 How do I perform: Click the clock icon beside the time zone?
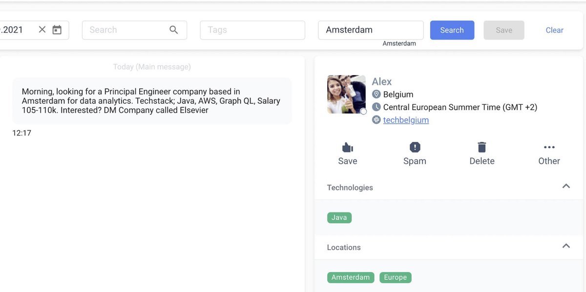[x=376, y=107]
